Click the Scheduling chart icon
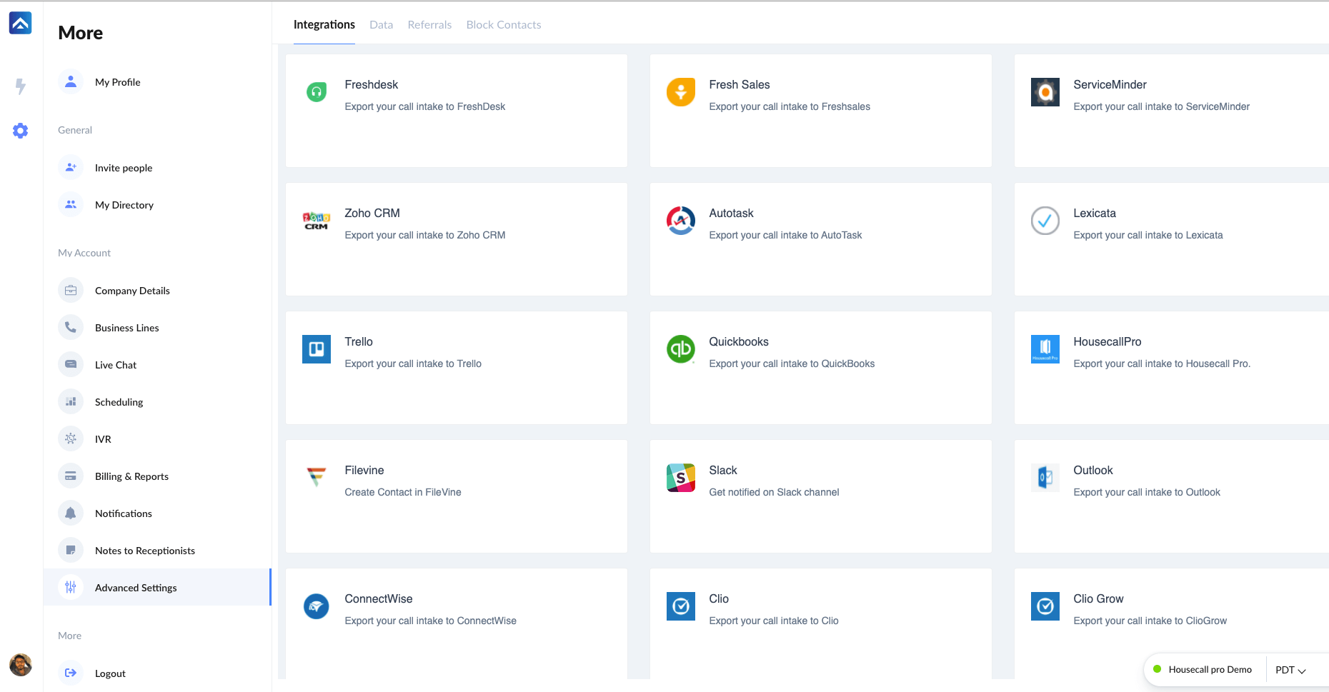Screen dimensions: 1329x692 tap(71, 402)
